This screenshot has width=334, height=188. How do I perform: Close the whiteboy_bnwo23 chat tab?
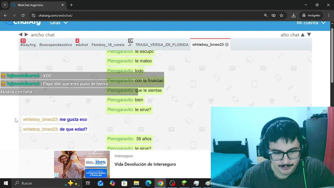[x=227, y=45]
